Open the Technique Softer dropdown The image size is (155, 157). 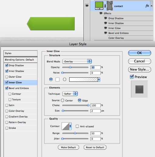70,94
